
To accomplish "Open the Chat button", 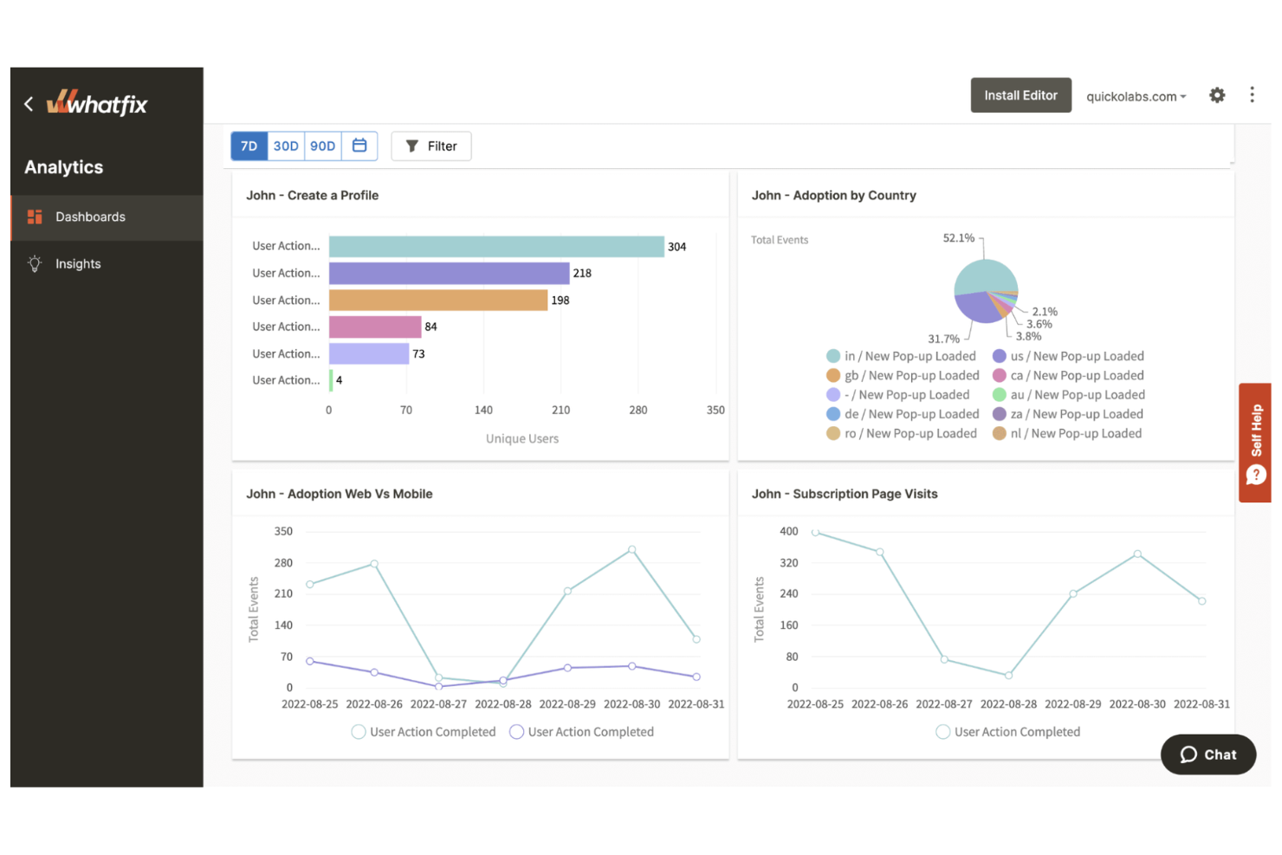I will (x=1208, y=755).
